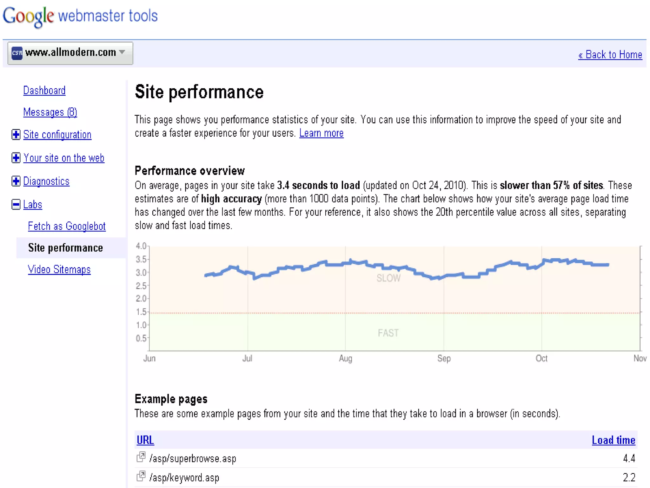Click the CSN favicon beside www.allmodern.com
Image resolution: width=650 pixels, height=488 pixels.
[x=17, y=53]
